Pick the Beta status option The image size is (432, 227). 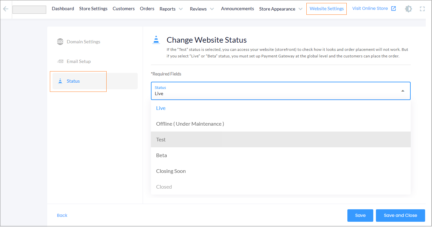[x=161, y=155]
